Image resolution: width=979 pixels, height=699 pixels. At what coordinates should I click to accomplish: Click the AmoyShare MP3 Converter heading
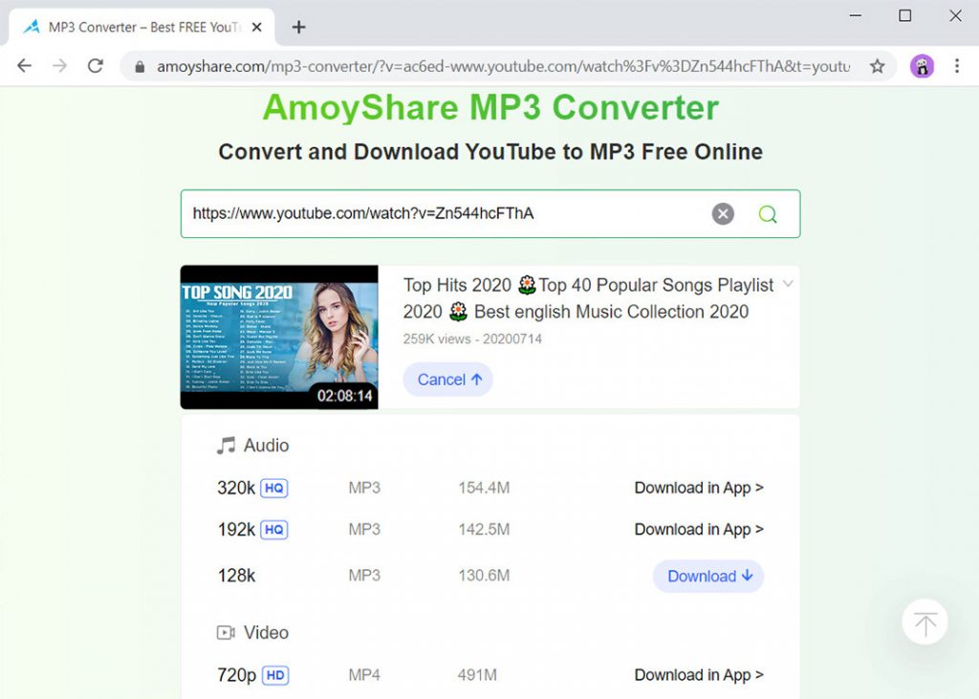point(490,107)
